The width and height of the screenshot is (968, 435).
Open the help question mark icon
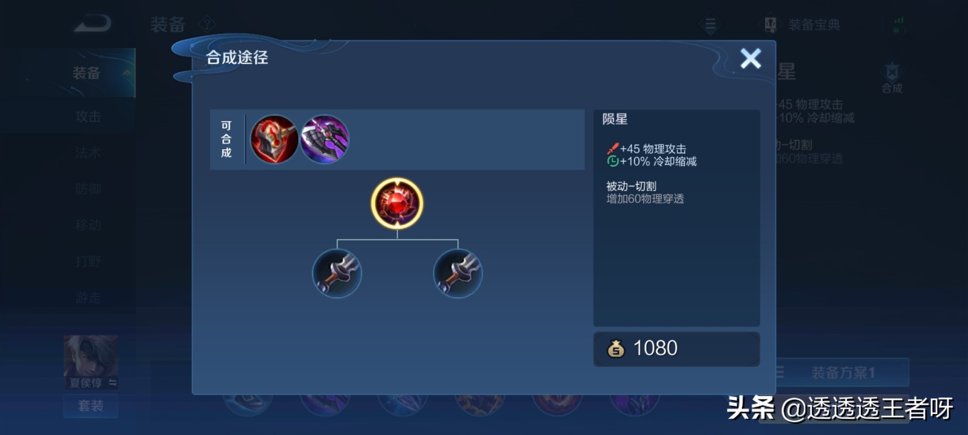click(x=207, y=24)
